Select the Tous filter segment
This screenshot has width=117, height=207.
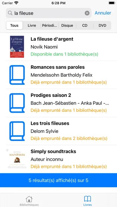tap(14, 26)
